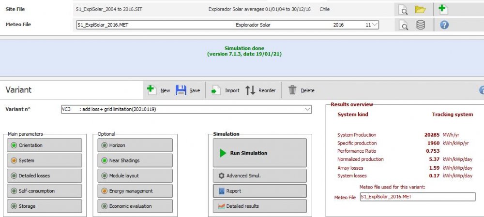Viewport: 484px width, 217px height.
Task: Open the simulation Report
Action: pos(259,191)
